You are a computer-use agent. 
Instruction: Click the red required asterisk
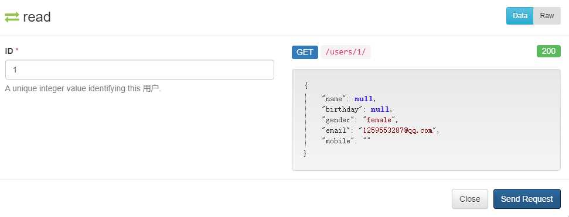16,50
